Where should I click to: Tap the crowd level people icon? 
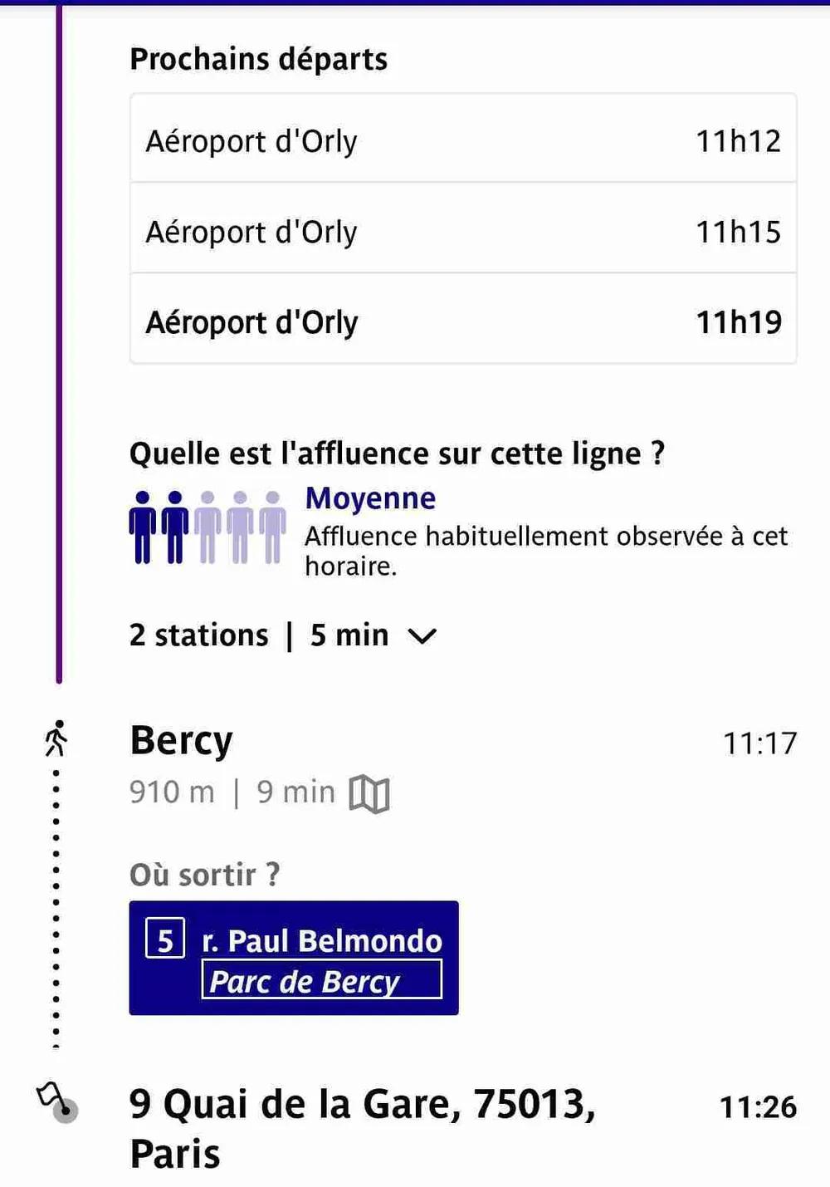click(x=207, y=527)
